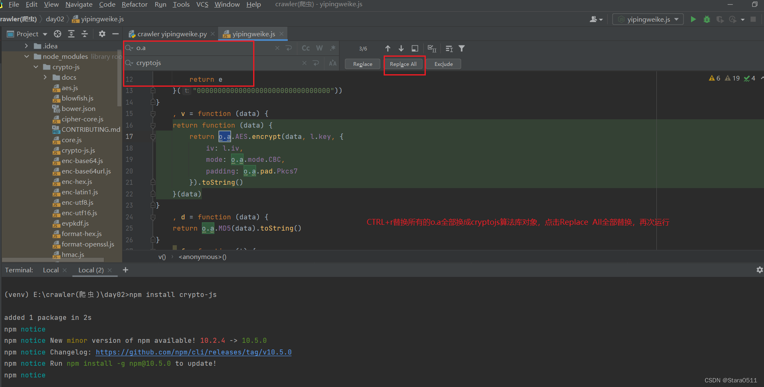Click in the o.a search input
The image size is (764, 387).
point(204,48)
